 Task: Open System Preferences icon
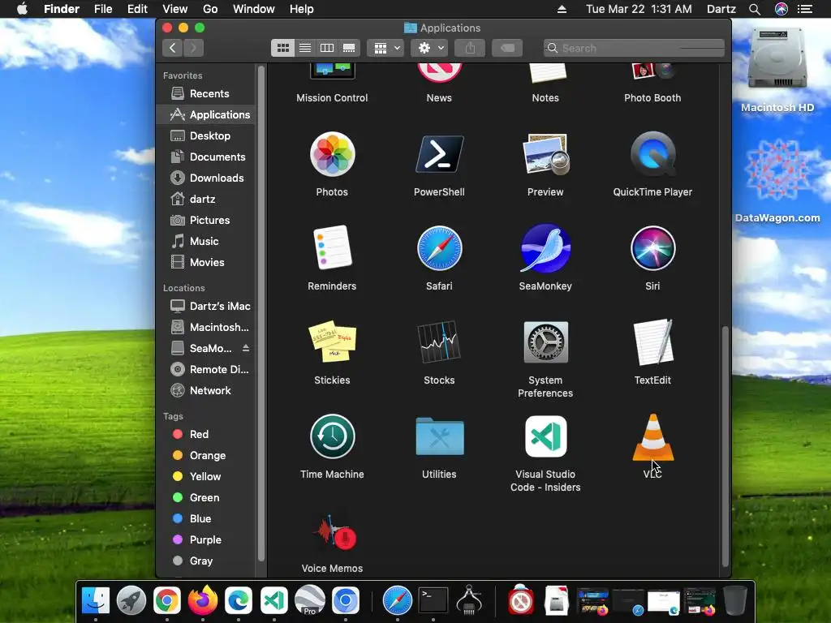tap(545, 342)
